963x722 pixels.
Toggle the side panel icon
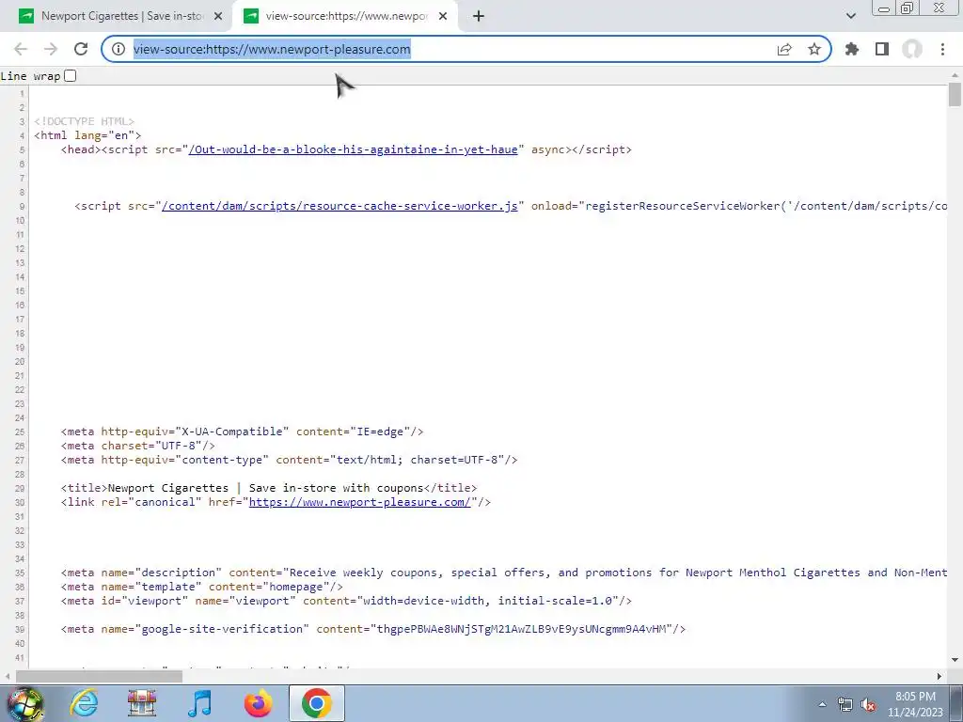pyautogui.click(x=882, y=49)
